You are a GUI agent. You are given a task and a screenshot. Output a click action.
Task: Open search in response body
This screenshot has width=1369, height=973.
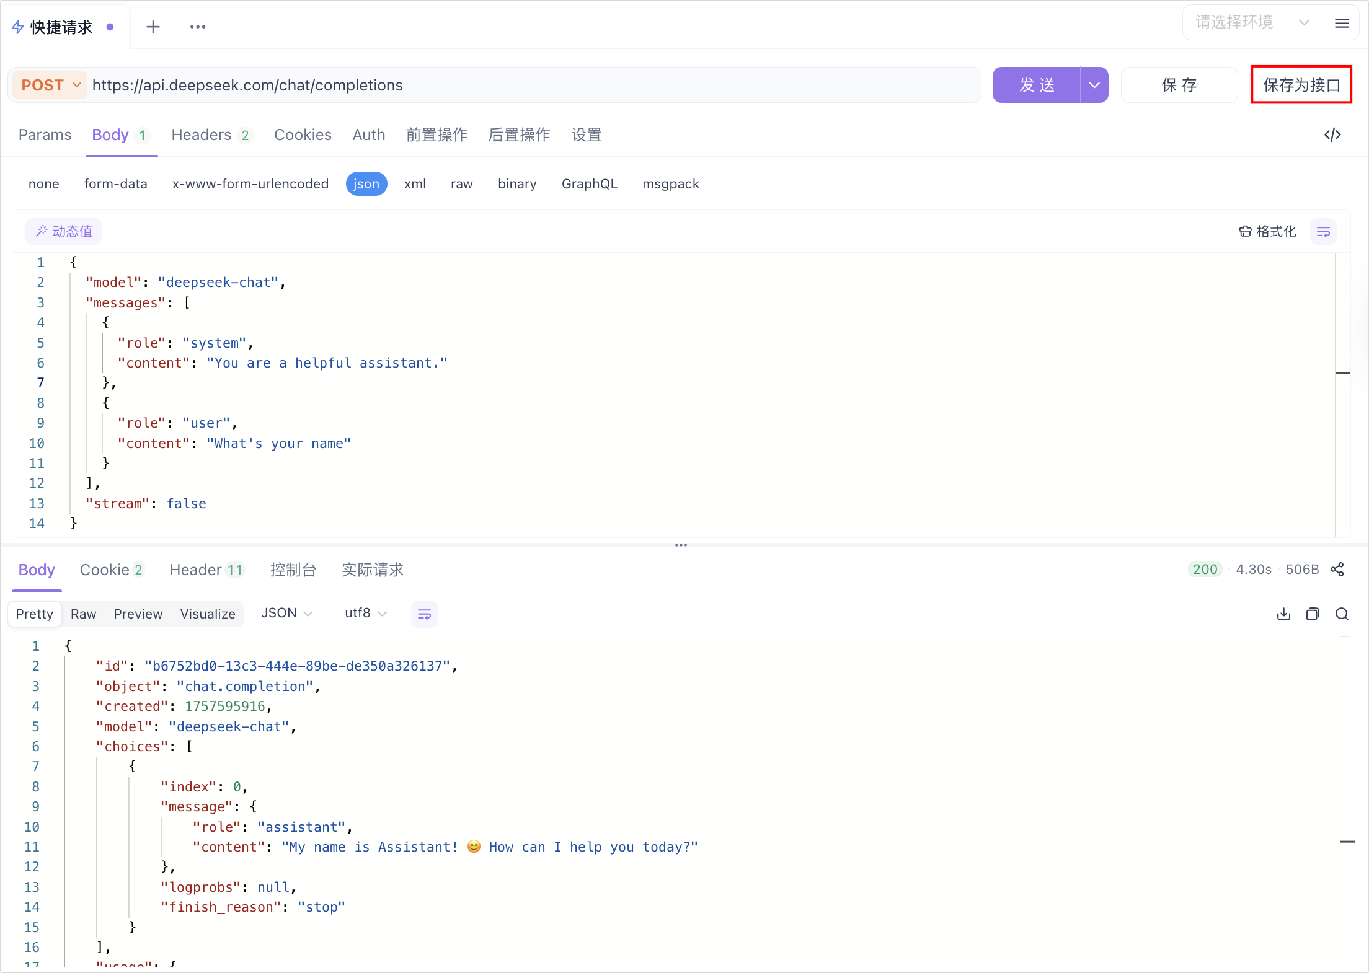pos(1342,614)
